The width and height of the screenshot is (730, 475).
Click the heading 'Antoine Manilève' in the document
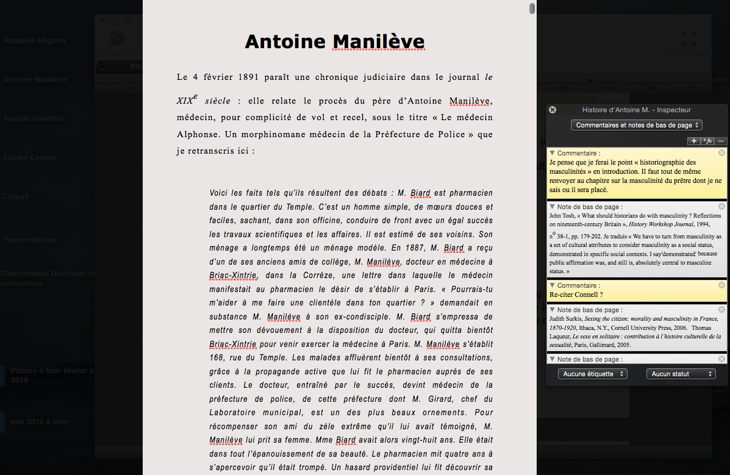click(x=335, y=41)
